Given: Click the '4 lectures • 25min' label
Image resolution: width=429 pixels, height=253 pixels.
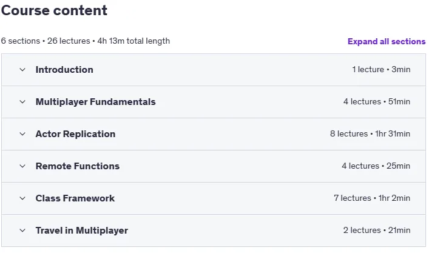Looking at the screenshot, I should click(x=376, y=166).
